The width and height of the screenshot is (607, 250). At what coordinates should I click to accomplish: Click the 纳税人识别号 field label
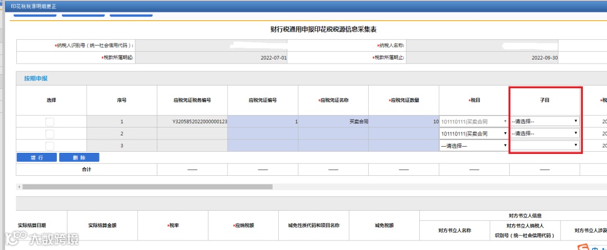click(x=94, y=46)
